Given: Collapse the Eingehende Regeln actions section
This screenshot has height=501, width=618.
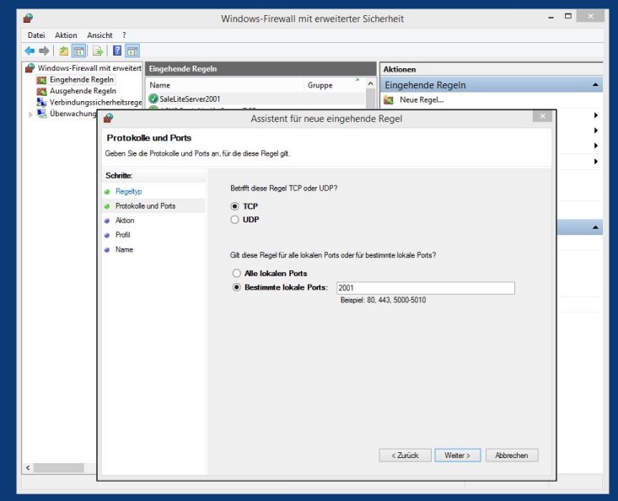Looking at the screenshot, I should coord(595,85).
